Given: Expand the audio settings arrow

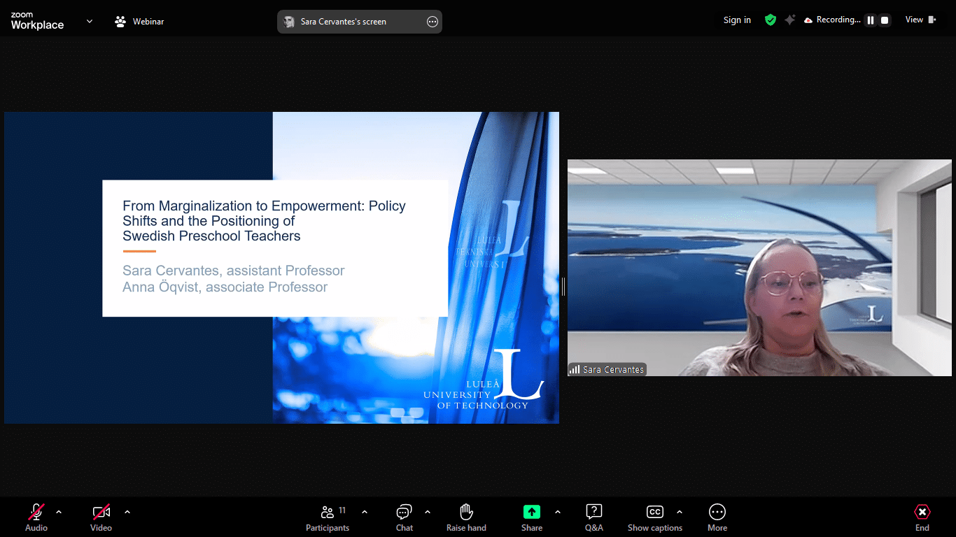Looking at the screenshot, I should coord(59,512).
